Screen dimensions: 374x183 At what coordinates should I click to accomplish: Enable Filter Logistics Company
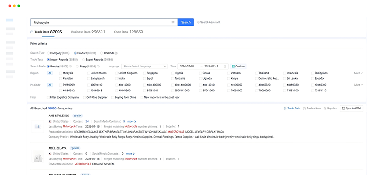48,97
